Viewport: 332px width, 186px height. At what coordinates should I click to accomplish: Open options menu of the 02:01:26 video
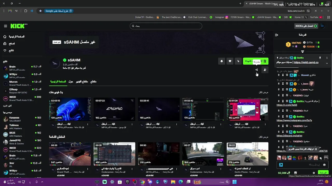pyautogui.click(x=265, y=124)
